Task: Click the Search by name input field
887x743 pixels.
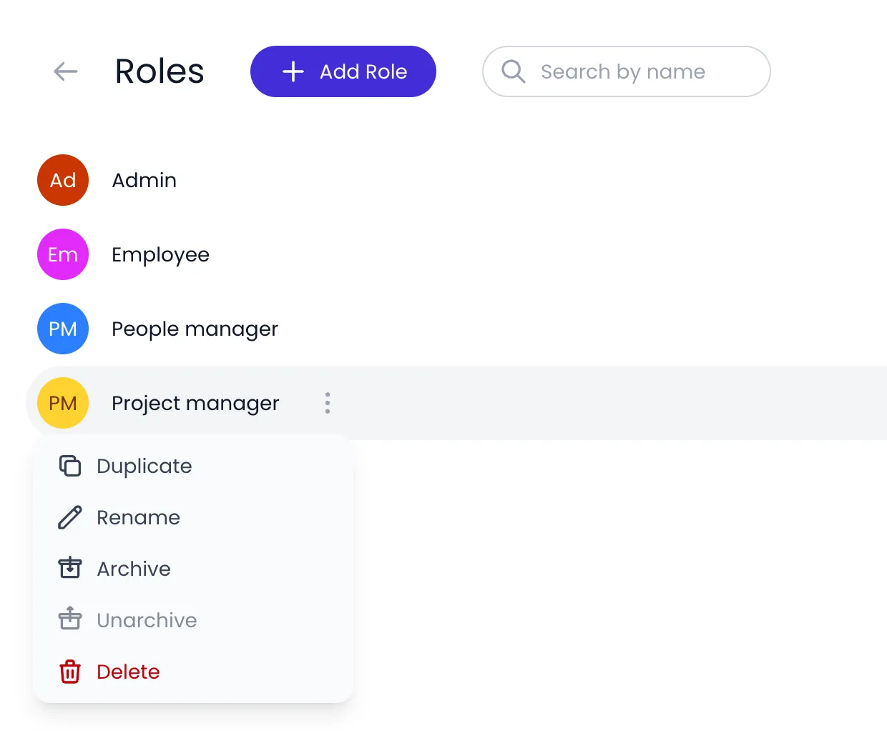Action: click(x=627, y=71)
